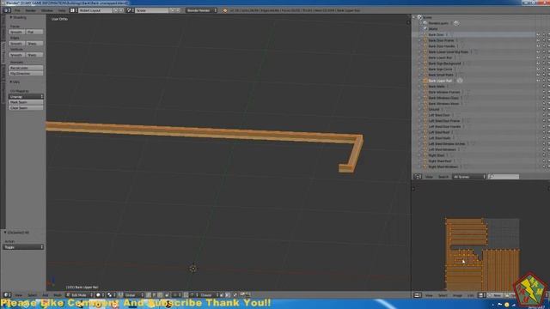550x309 pixels.
Task: Click the UV layout thumbnail in image editor
Action: [x=482, y=254]
